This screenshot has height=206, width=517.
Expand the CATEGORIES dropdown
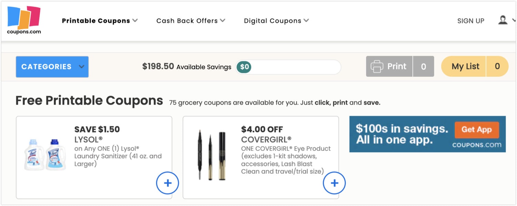tap(52, 67)
